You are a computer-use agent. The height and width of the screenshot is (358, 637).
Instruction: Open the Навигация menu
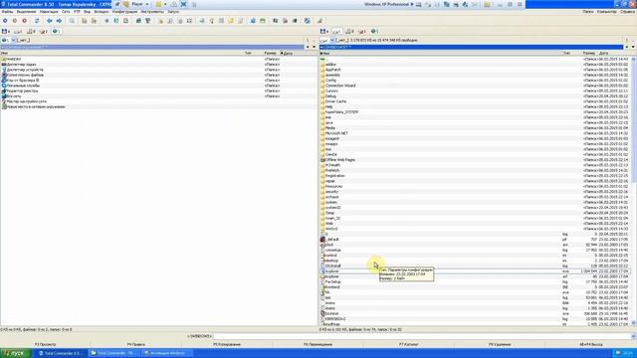(x=49, y=12)
